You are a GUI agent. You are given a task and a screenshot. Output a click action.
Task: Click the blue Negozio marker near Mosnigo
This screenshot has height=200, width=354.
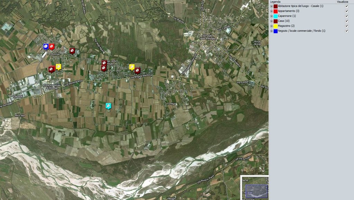pos(46,46)
